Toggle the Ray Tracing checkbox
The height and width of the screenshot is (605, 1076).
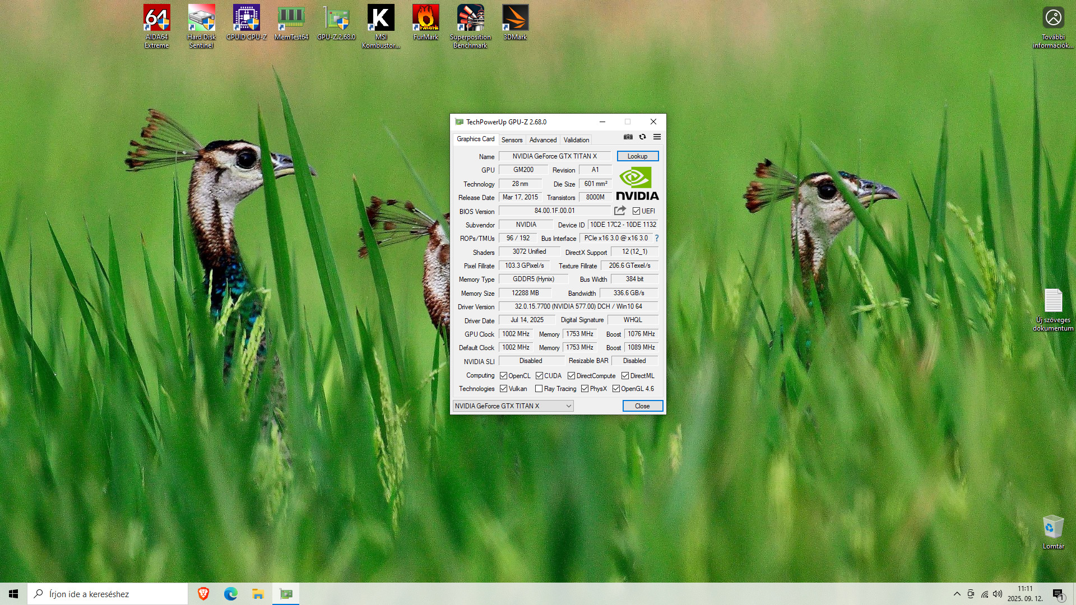pyautogui.click(x=539, y=389)
